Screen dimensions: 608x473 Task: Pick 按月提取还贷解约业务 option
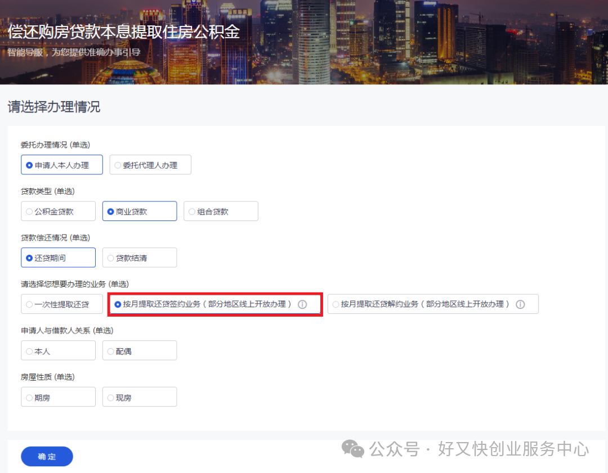pos(433,304)
